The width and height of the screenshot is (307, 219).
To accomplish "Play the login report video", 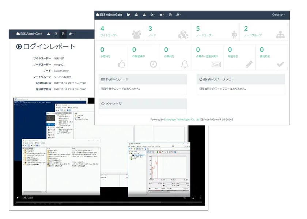I will coord(17,198).
